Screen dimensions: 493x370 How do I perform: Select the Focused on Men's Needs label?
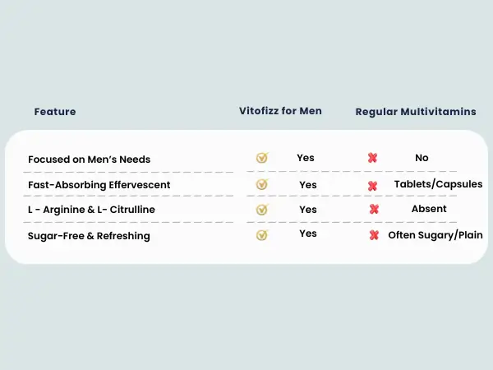(89, 159)
